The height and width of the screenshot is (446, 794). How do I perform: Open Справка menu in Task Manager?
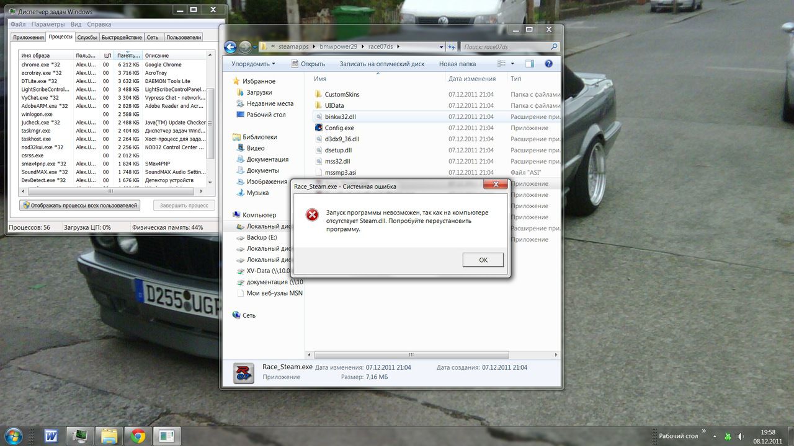click(x=99, y=24)
